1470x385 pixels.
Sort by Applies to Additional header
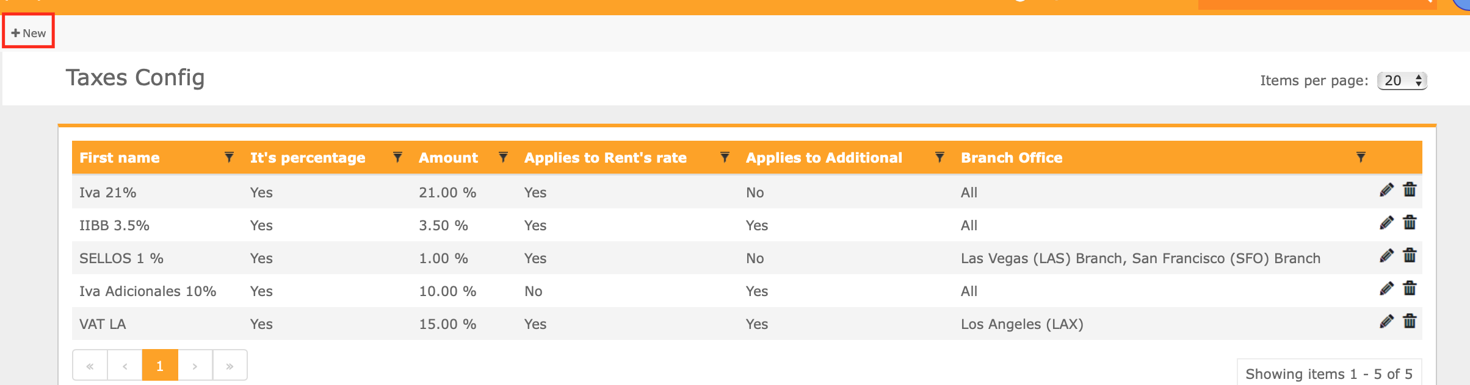(824, 158)
